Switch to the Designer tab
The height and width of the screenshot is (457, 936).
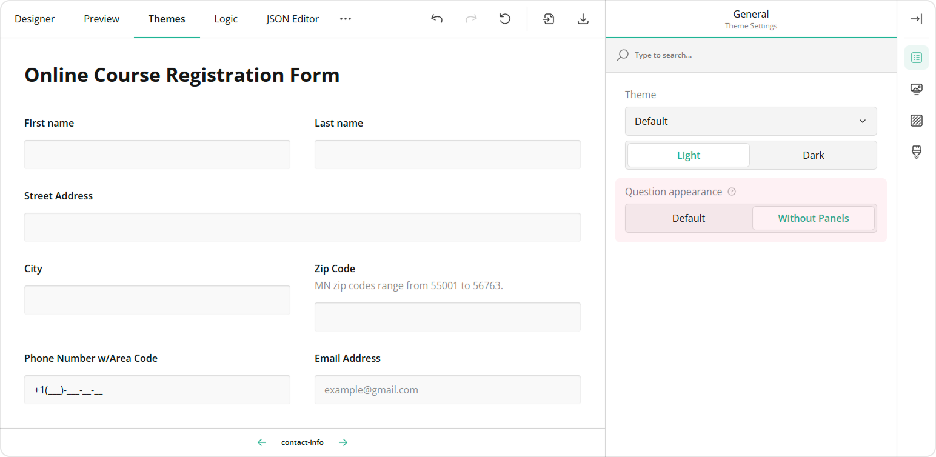coord(35,19)
